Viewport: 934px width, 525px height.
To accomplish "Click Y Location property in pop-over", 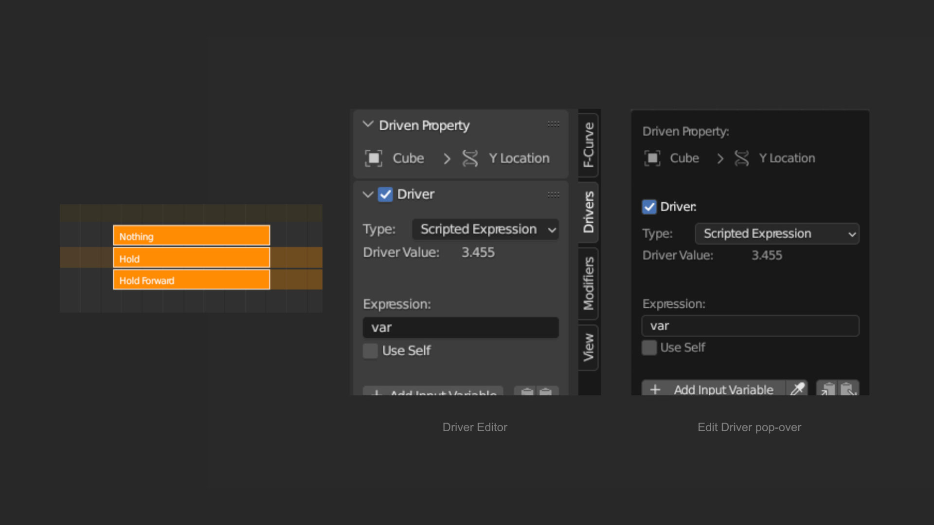I will click(787, 158).
